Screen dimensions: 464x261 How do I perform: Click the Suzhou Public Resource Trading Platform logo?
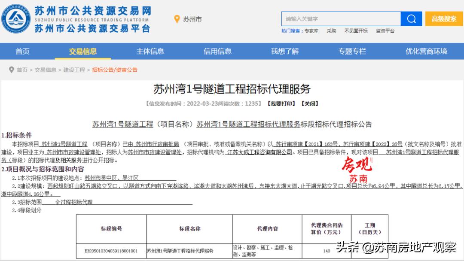[17, 18]
